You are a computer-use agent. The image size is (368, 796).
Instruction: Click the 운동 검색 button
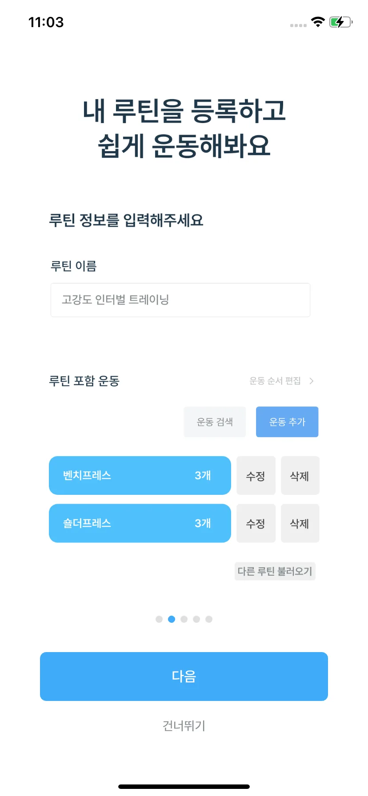[215, 422]
